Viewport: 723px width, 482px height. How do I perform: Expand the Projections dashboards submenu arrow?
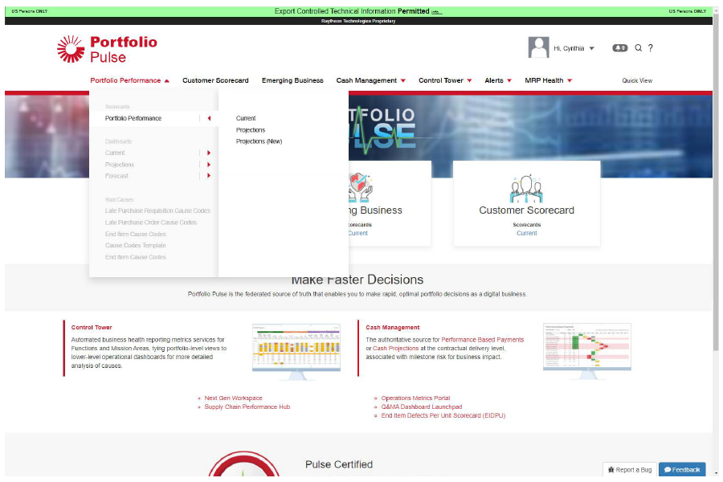209,165
